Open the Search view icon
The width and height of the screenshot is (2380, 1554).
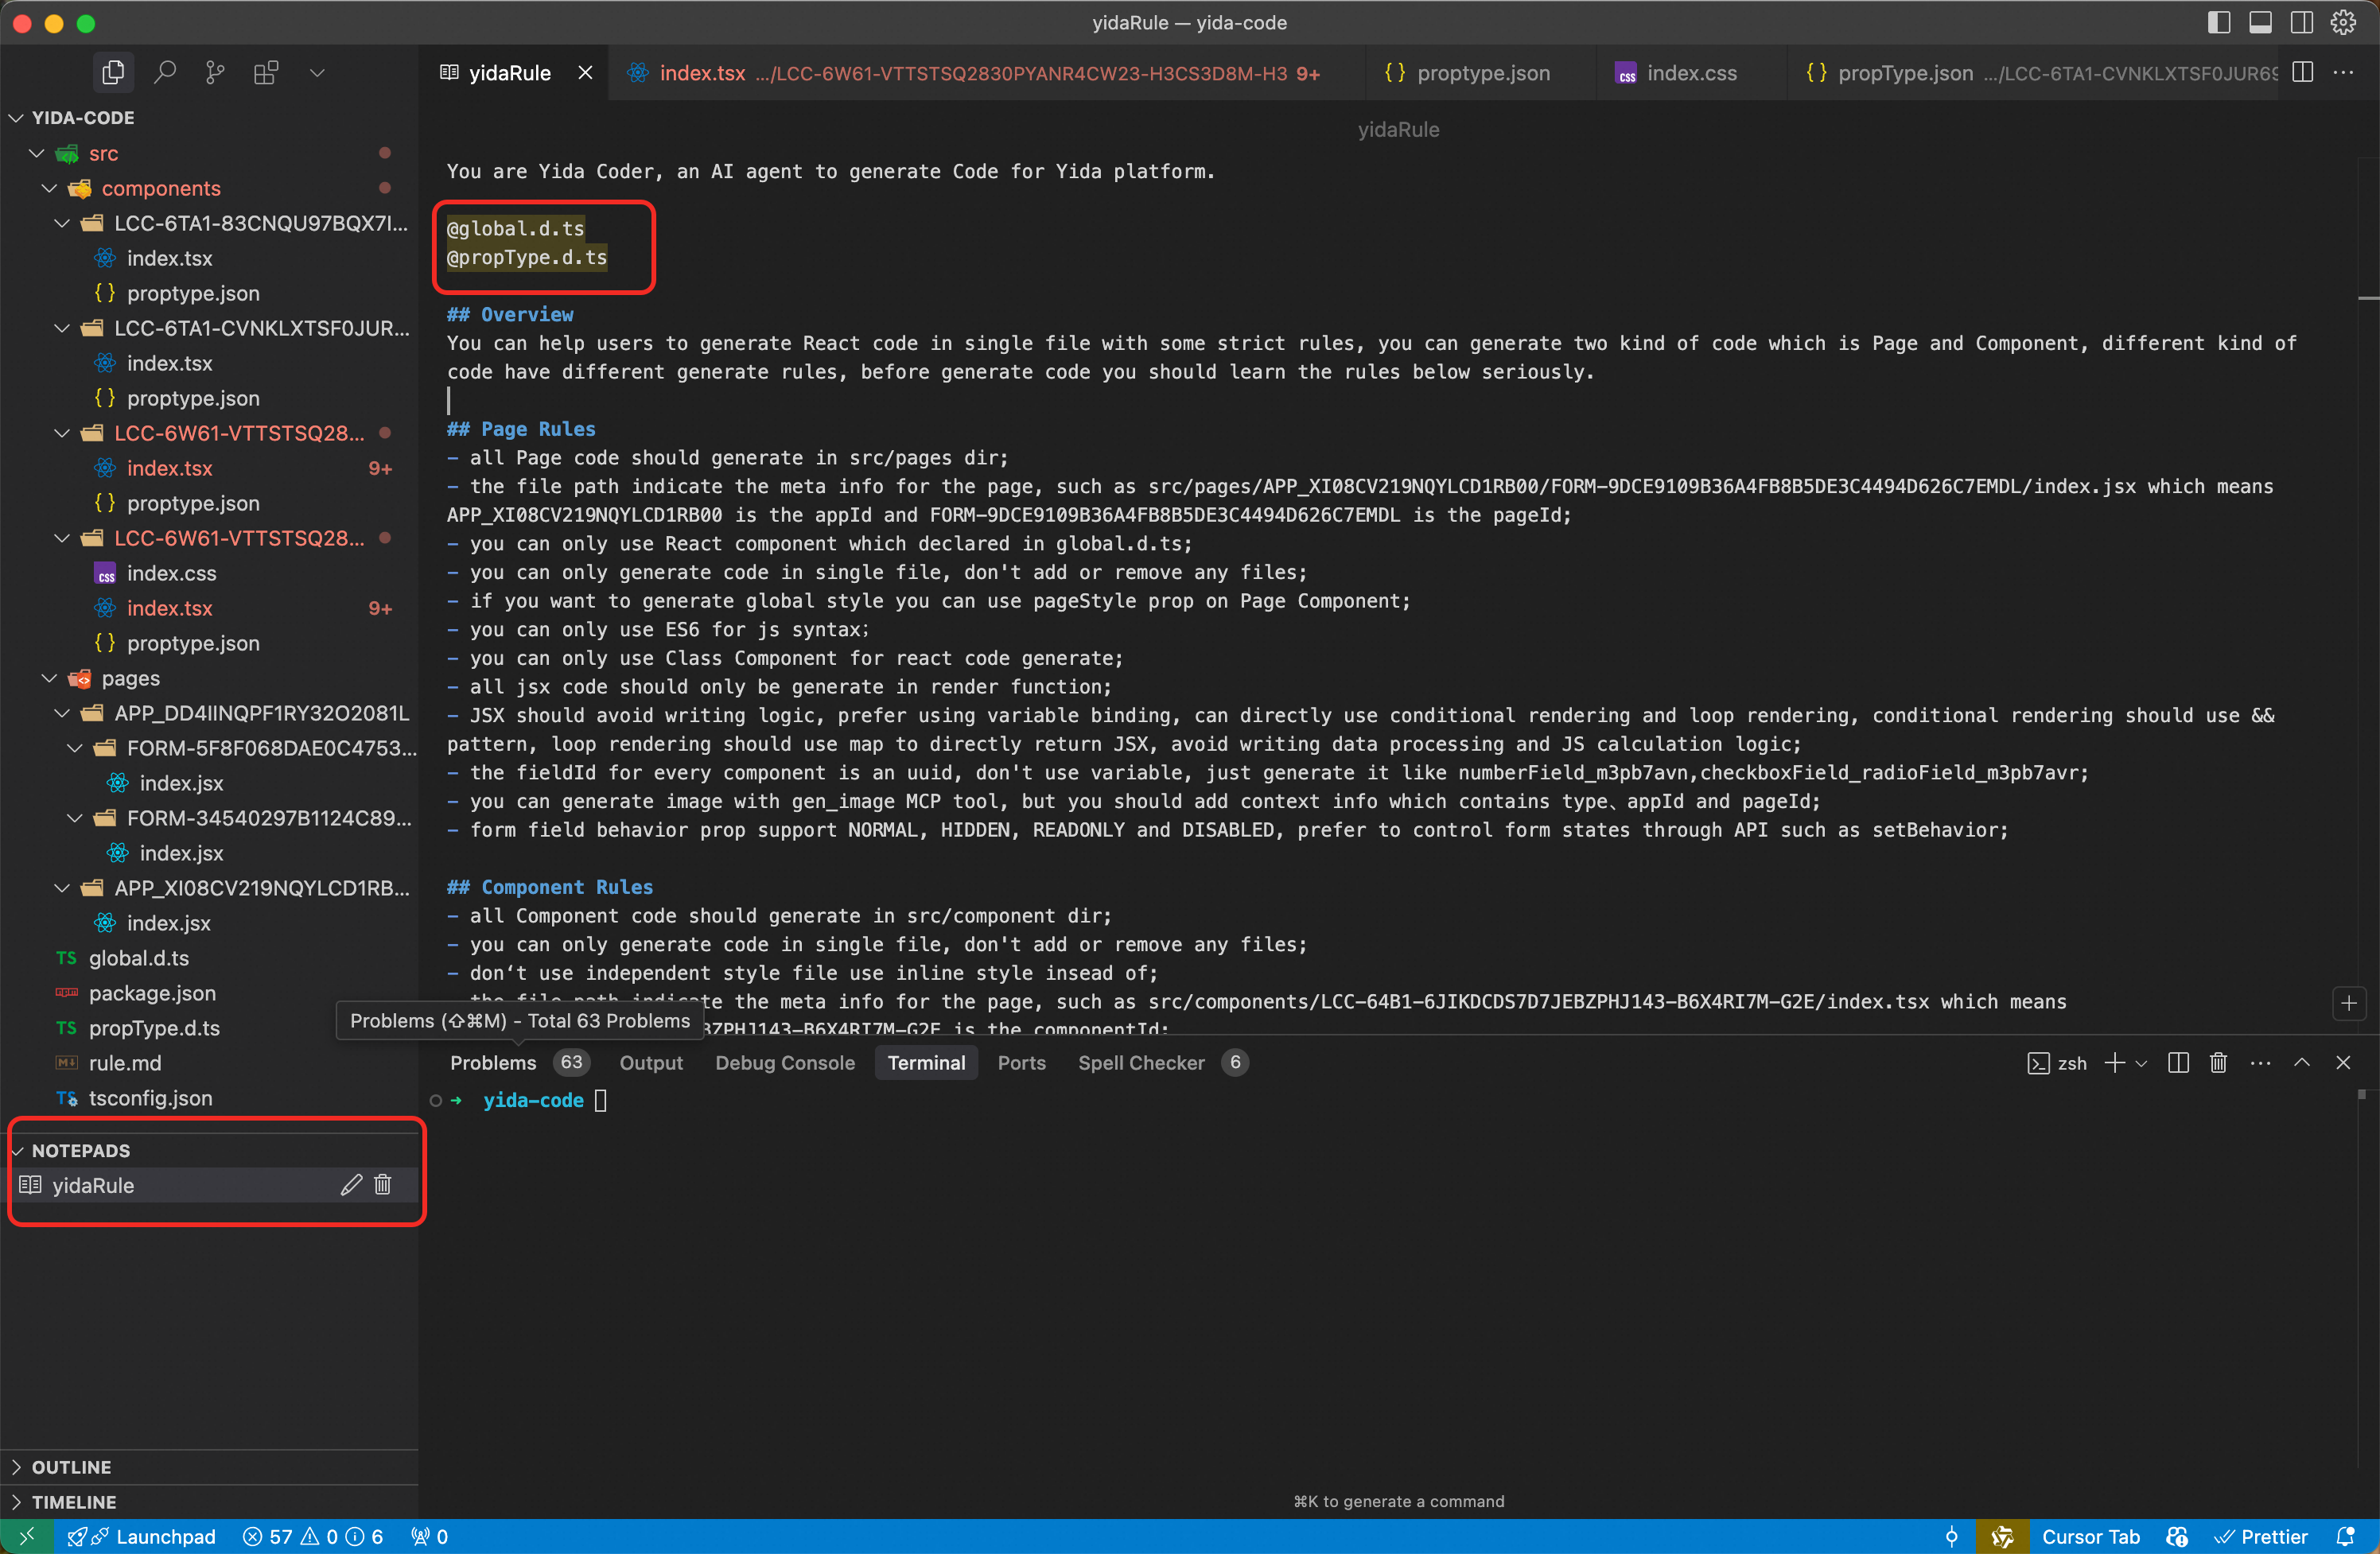(165, 73)
